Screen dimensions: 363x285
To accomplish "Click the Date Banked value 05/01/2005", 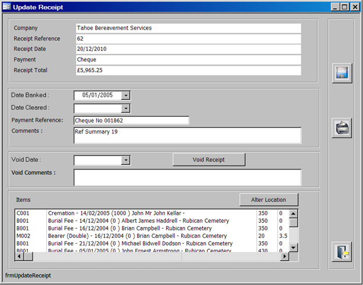I will (98, 95).
